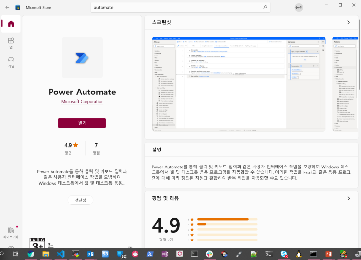
Task: Click the 열기 (Open) button
Action: pyautogui.click(x=82, y=123)
